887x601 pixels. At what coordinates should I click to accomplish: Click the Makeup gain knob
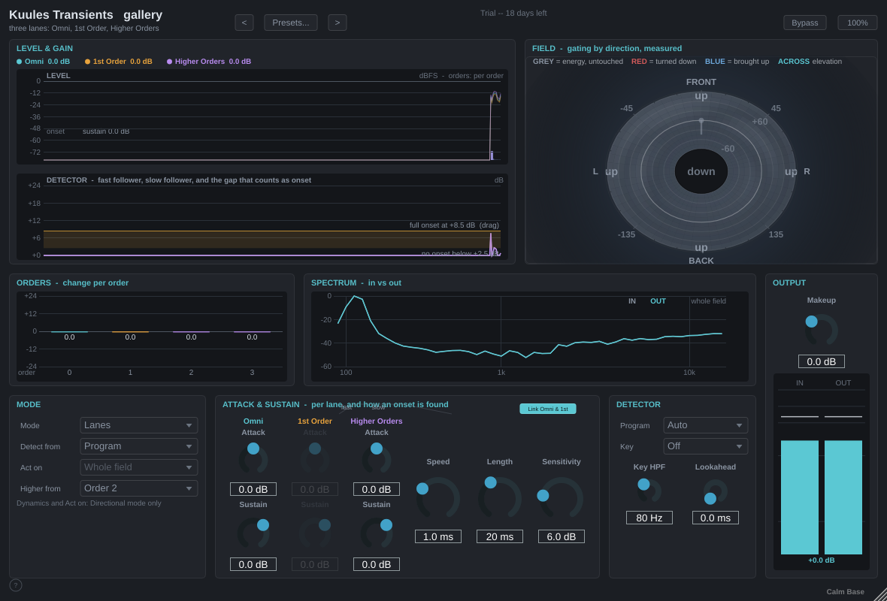pos(822,330)
